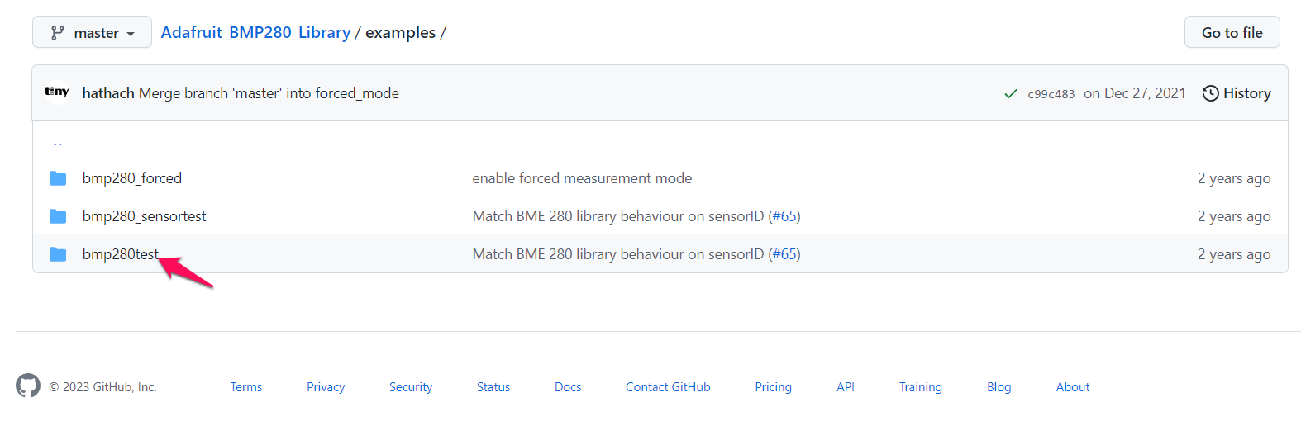The width and height of the screenshot is (1301, 421).
Task: Open the bmp280test folder
Action: click(x=120, y=254)
